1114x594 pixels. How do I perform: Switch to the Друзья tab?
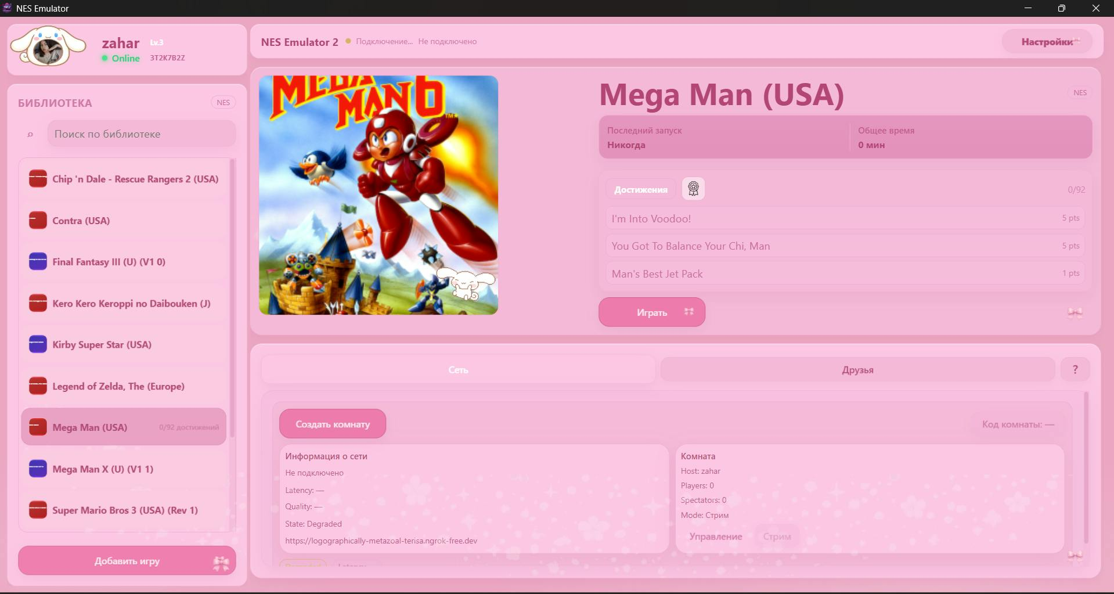(857, 369)
